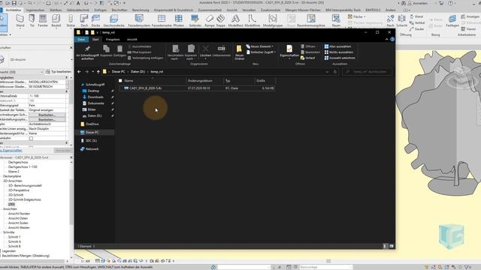Click the search field in Explorer window
The image size is (481, 270).
pyautogui.click(x=367, y=72)
